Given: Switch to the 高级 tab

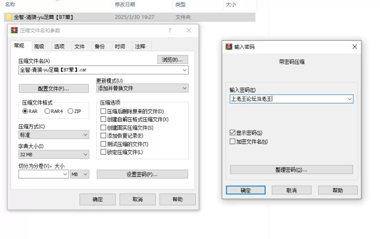Looking at the screenshot, I should [39, 46].
